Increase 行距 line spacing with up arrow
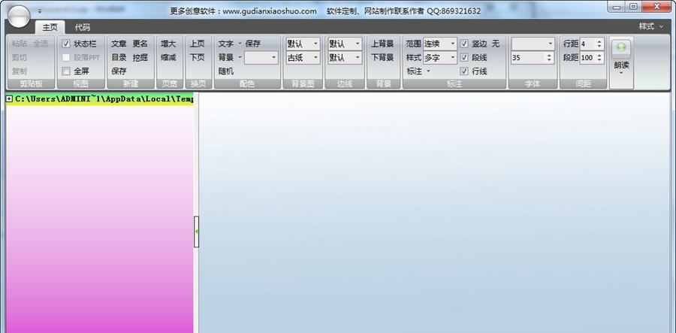The width and height of the screenshot is (676, 333). [599, 41]
